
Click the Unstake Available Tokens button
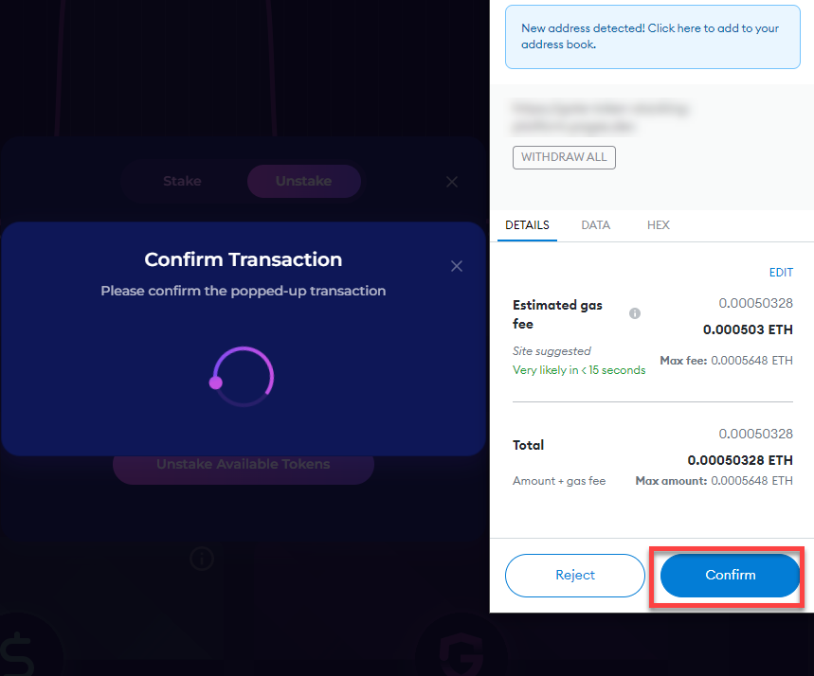(x=243, y=464)
